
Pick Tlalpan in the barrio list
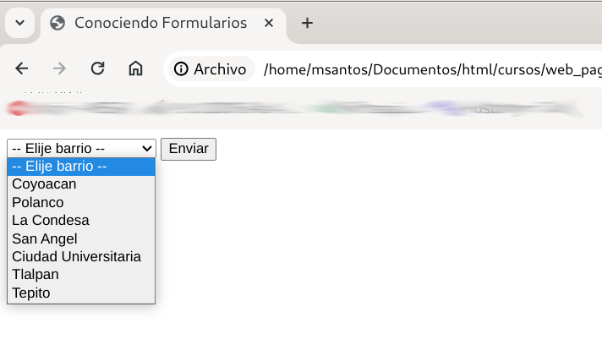click(x=81, y=275)
